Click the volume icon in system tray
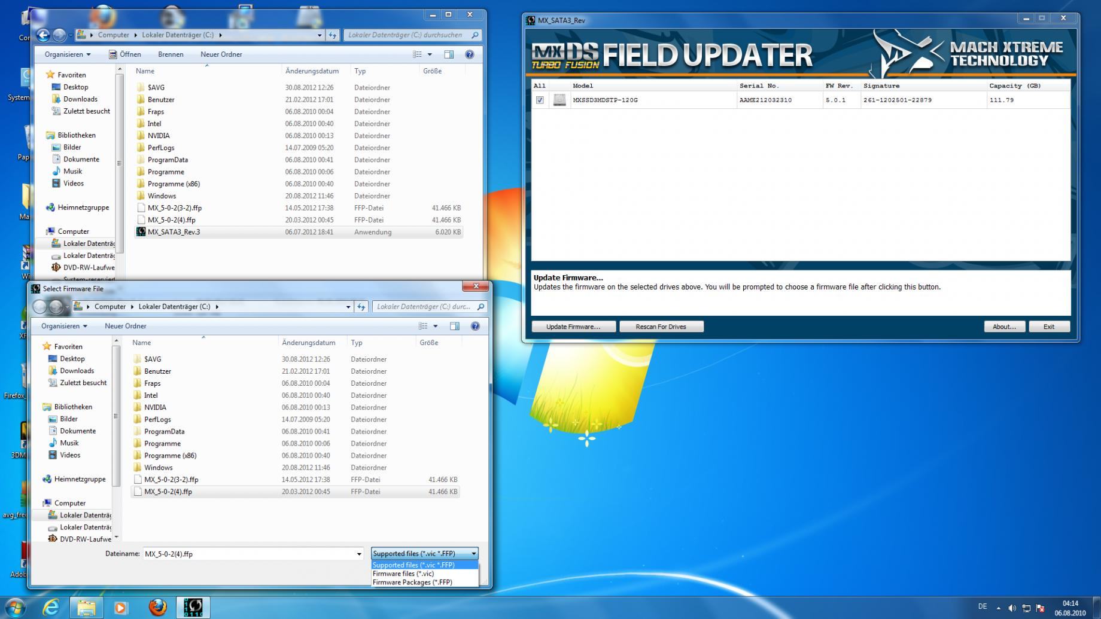Screen dimensions: 1101x619 (1012, 608)
